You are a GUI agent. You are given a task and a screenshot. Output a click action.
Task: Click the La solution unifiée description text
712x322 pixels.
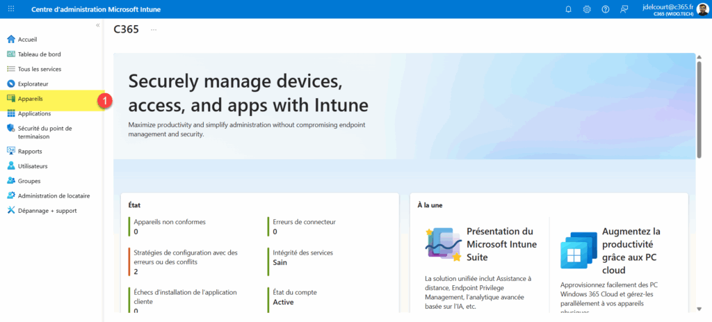pyautogui.click(x=478, y=292)
